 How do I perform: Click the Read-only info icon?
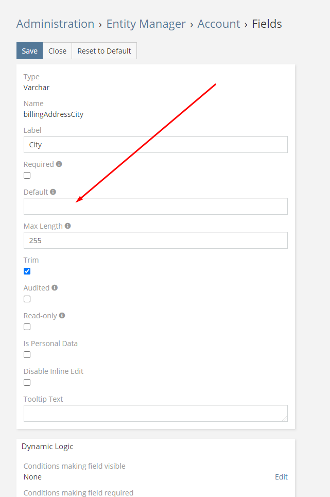[x=62, y=316]
